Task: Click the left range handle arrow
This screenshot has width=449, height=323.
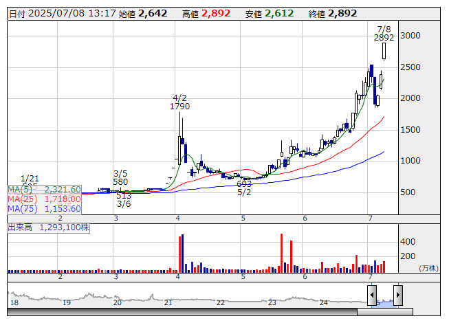Action: [x=371, y=294]
